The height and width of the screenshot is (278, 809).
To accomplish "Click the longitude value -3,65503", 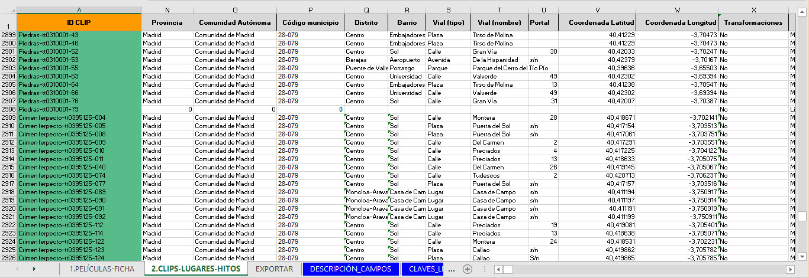I will pos(677,68).
